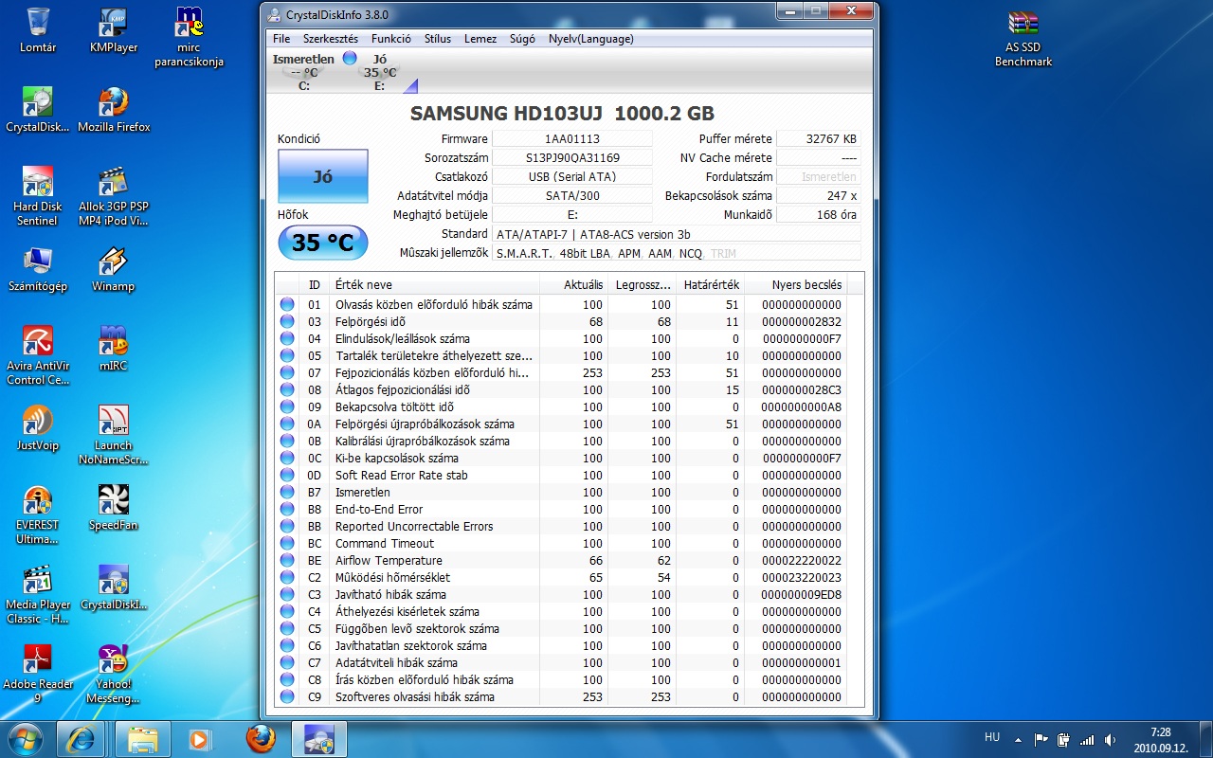Viewport: 1213px width, 758px height.
Task: Launch Yahoo! Messenger desktop icon
Action: (x=114, y=674)
